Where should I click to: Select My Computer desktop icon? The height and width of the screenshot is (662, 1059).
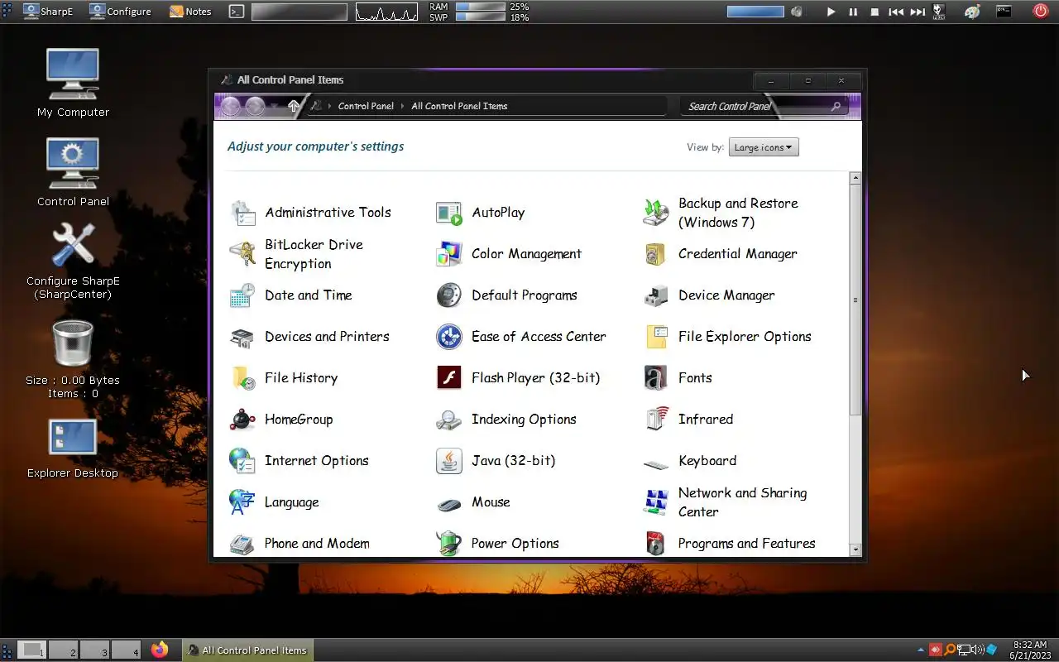click(73, 83)
